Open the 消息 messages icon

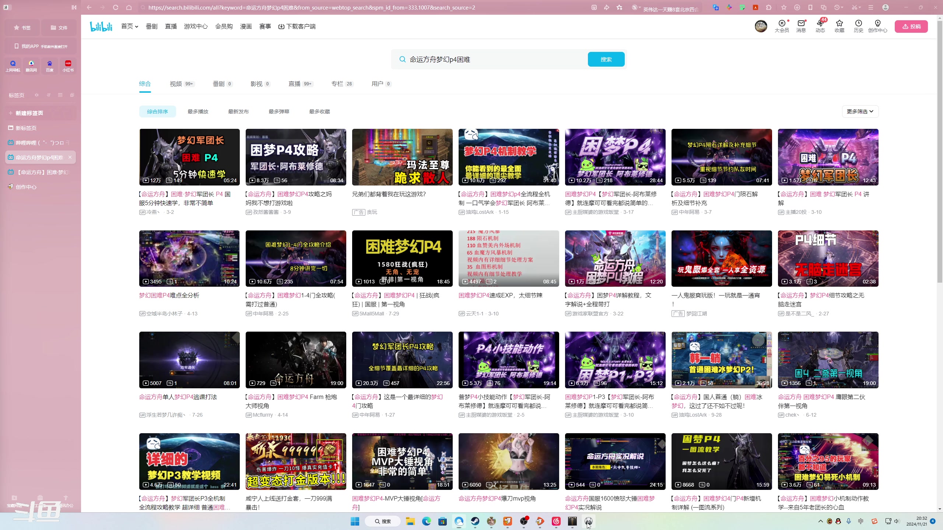click(801, 26)
